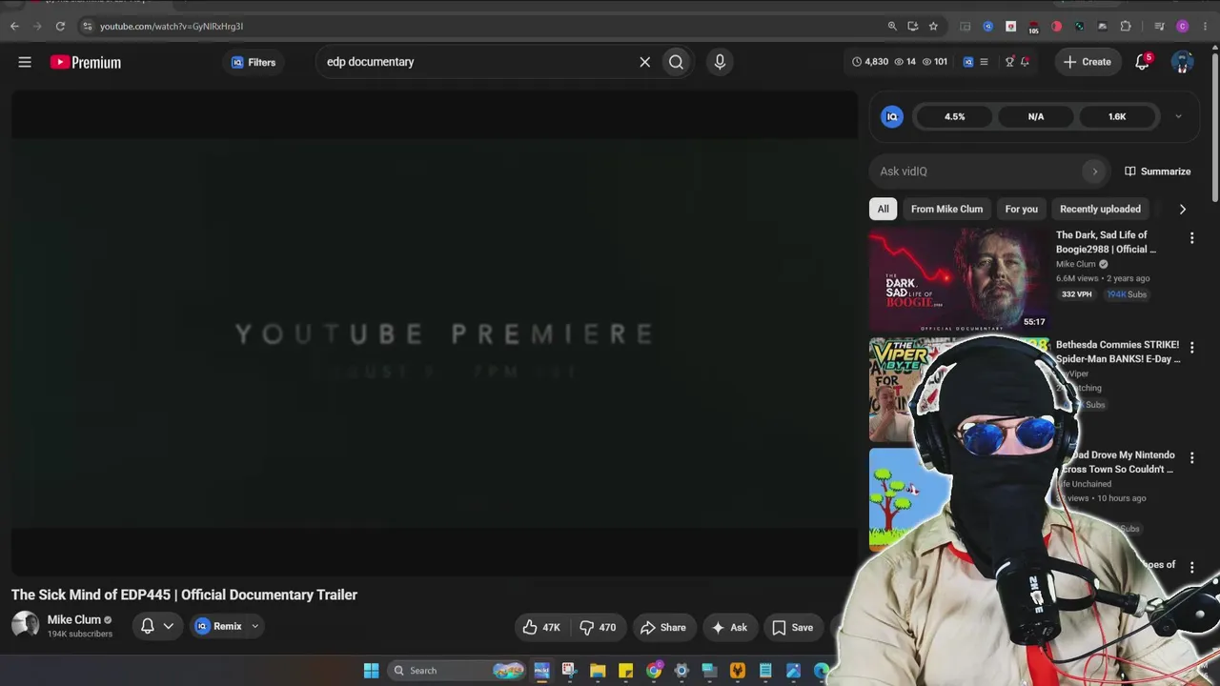The width and height of the screenshot is (1220, 686).
Task: Reload the page
Action: click(60, 26)
